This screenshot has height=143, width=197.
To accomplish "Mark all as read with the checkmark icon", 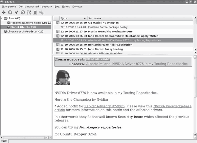I will tap(16, 12).
